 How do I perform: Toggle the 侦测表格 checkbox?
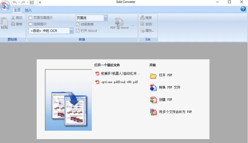(x=78, y=24)
